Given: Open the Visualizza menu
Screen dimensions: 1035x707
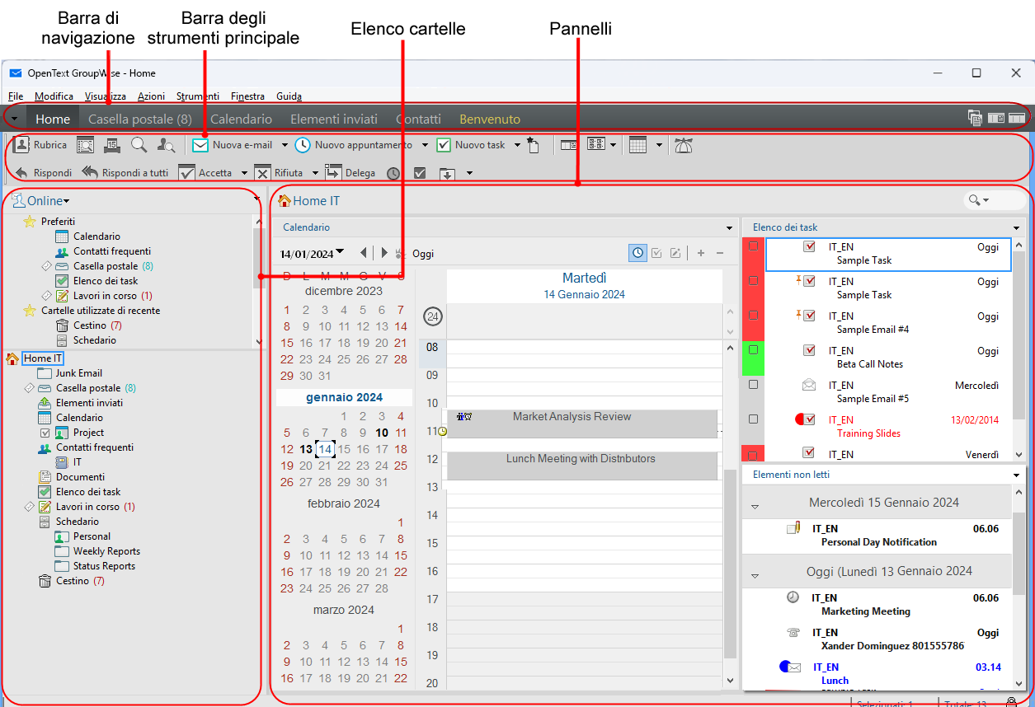Looking at the screenshot, I should [x=106, y=96].
